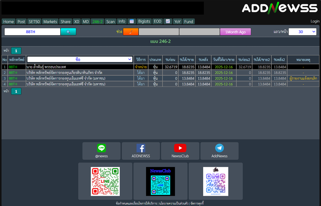Open the chart icon tab
This screenshot has width=321, height=206.
[168, 22]
